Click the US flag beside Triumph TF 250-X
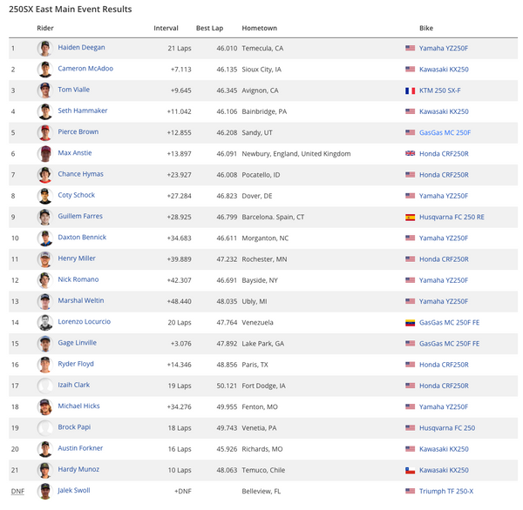The image size is (523, 510). click(411, 491)
